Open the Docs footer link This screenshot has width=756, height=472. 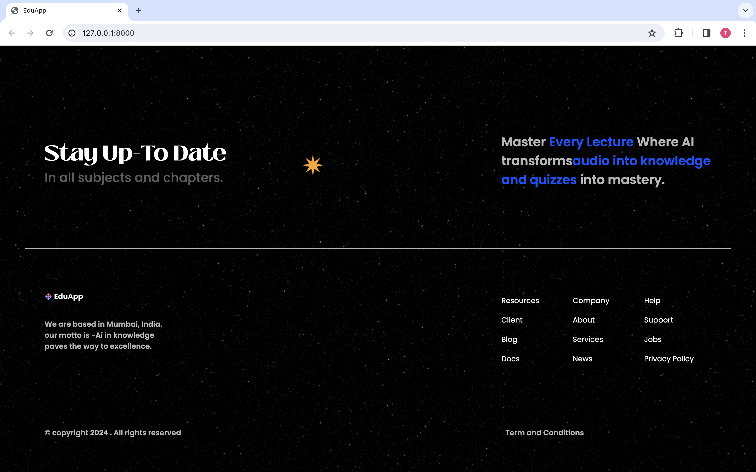pyautogui.click(x=510, y=359)
